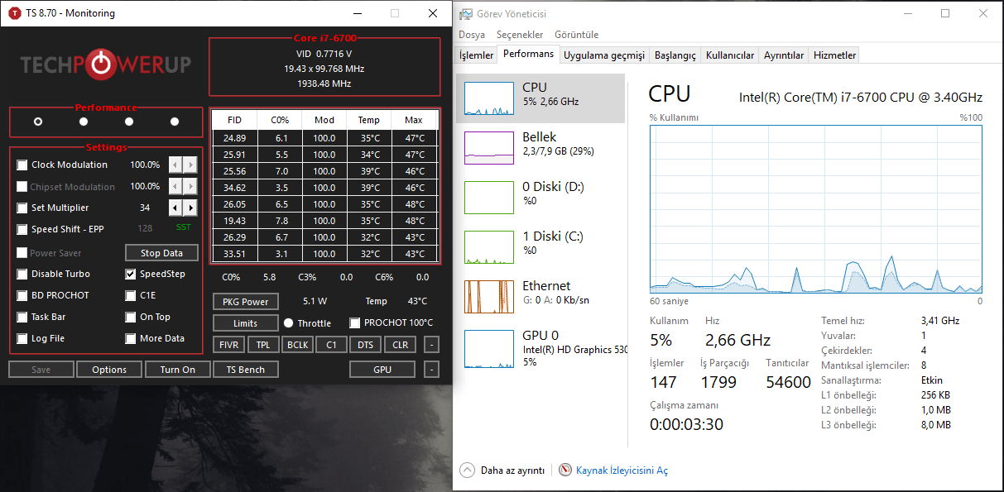This screenshot has height=492, width=1004.
Task: Open the Görüntüle menu
Action: pyautogui.click(x=576, y=35)
